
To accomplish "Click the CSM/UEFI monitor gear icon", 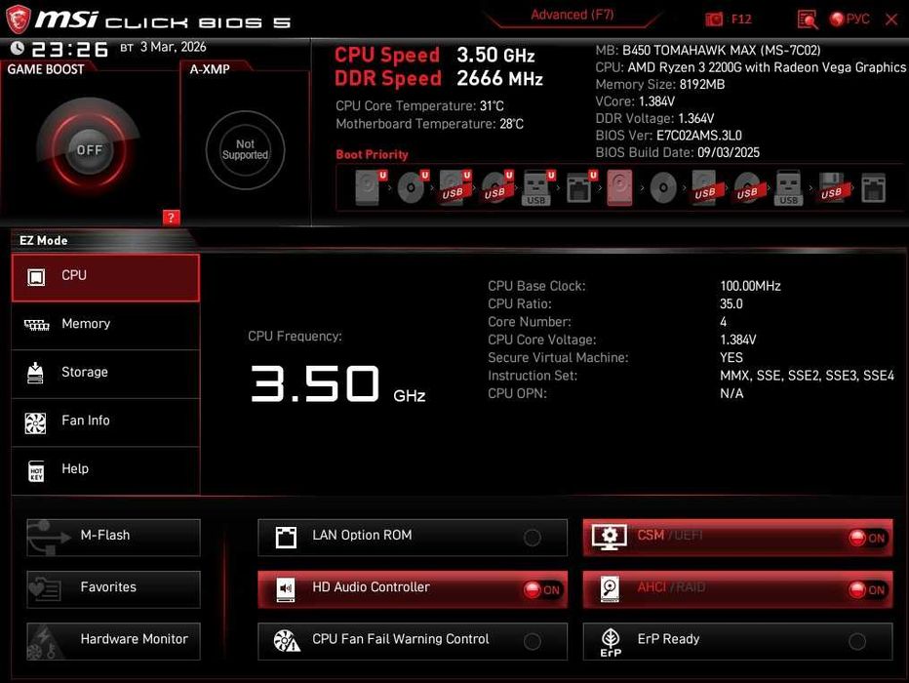I will [x=610, y=537].
